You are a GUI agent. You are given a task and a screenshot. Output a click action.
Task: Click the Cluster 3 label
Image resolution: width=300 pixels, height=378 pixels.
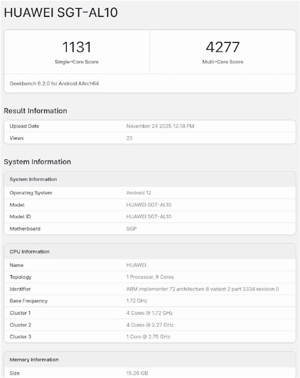(20, 337)
